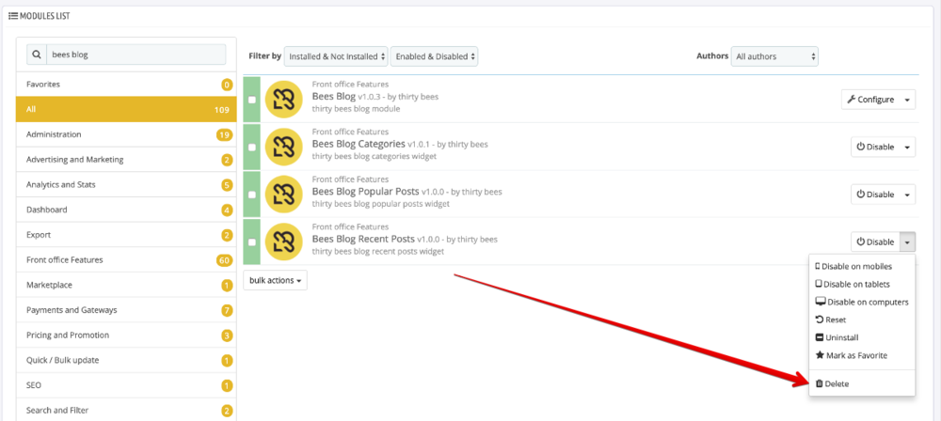Open the Installed & Not Installed filter dropdown
This screenshot has height=421, width=941.
[x=336, y=56]
